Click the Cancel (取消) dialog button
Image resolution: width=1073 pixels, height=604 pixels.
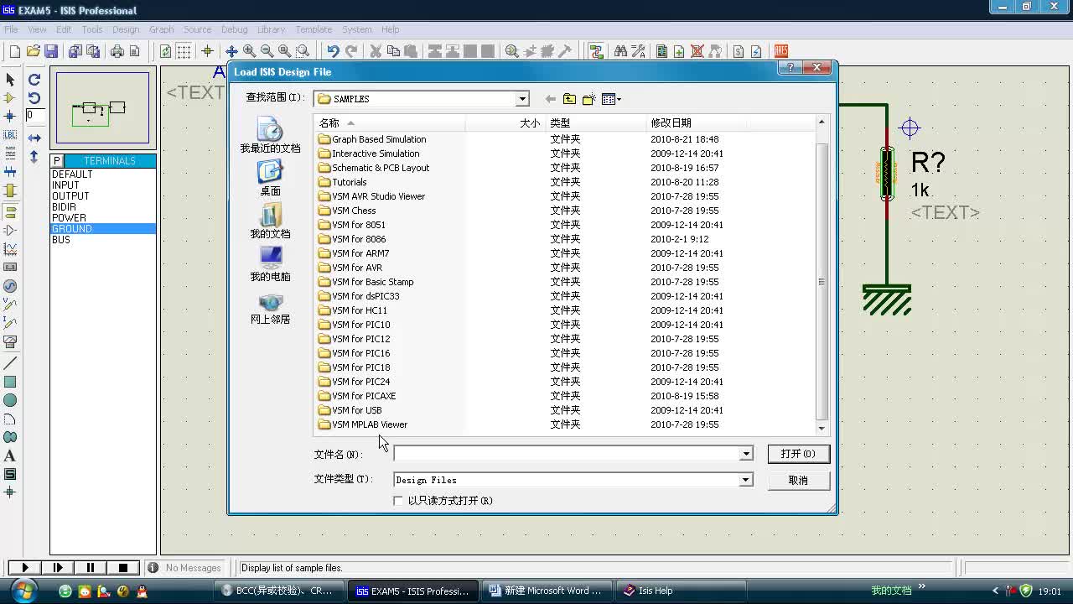click(798, 481)
